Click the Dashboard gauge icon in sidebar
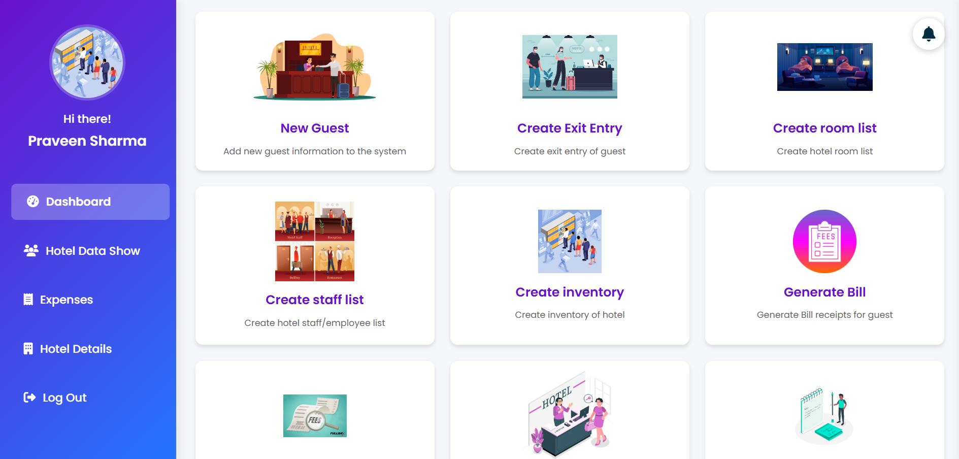 point(33,202)
